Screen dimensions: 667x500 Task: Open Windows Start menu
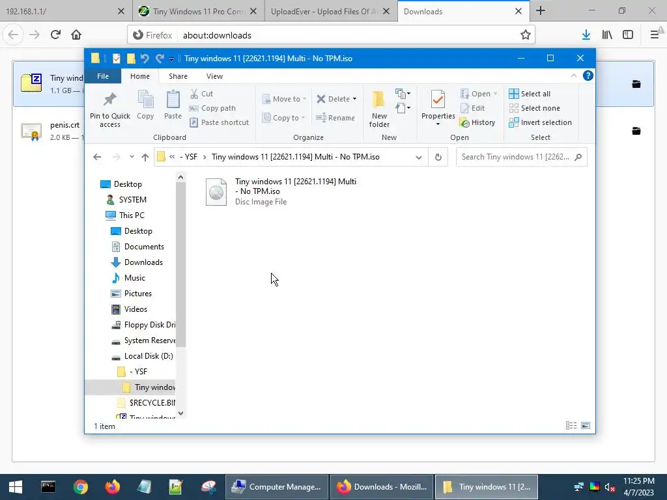tap(16, 487)
